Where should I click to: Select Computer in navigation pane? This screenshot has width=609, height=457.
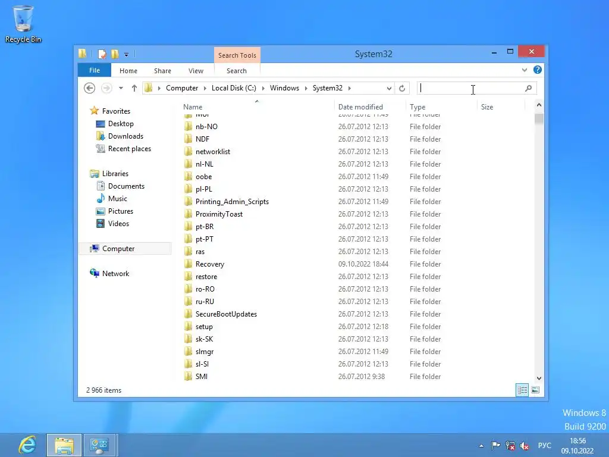point(125,248)
